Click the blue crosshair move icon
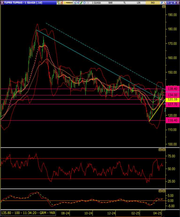The width and height of the screenshot is (180, 217). [x=84, y=3]
